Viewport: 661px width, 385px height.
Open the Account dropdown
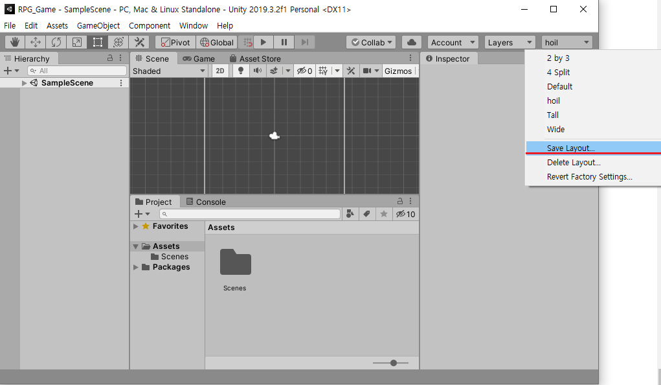coord(453,42)
